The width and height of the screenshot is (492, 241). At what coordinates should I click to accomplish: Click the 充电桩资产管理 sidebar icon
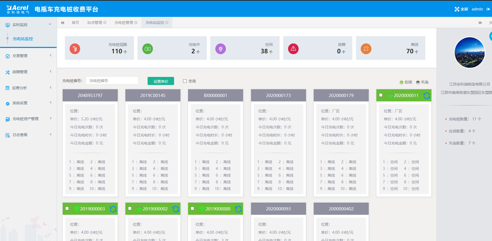(8, 119)
